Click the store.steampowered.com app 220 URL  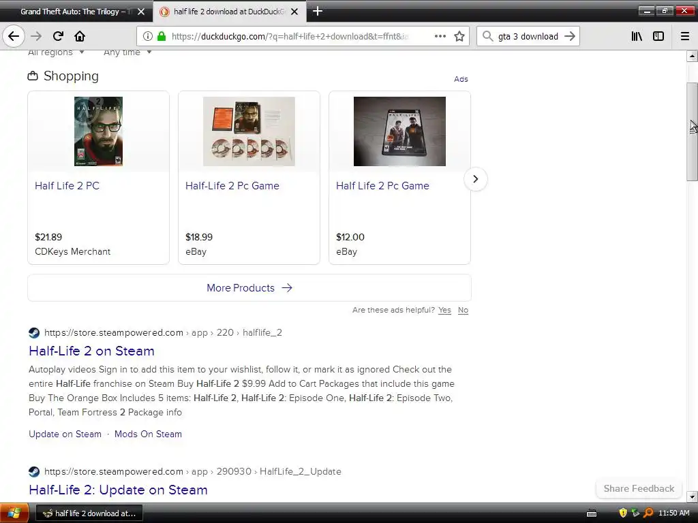(x=163, y=332)
